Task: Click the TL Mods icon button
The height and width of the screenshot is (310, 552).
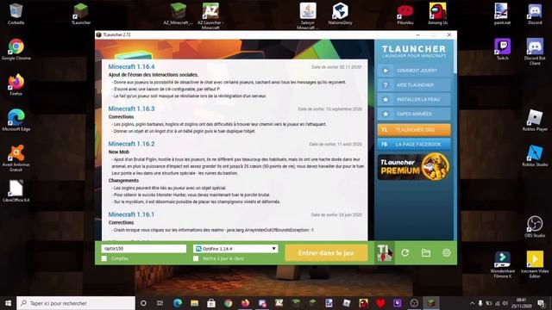Action: click(x=385, y=252)
